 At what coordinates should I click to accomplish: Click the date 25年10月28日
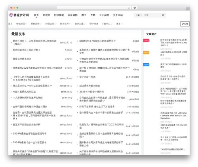(132, 77)
